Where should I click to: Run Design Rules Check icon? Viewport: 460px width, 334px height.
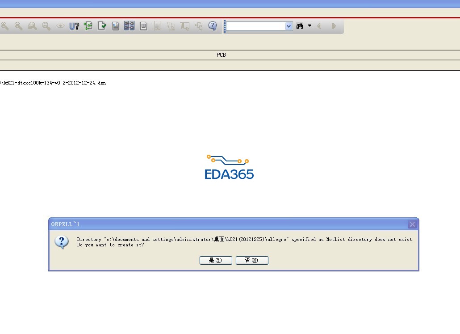pos(102,26)
